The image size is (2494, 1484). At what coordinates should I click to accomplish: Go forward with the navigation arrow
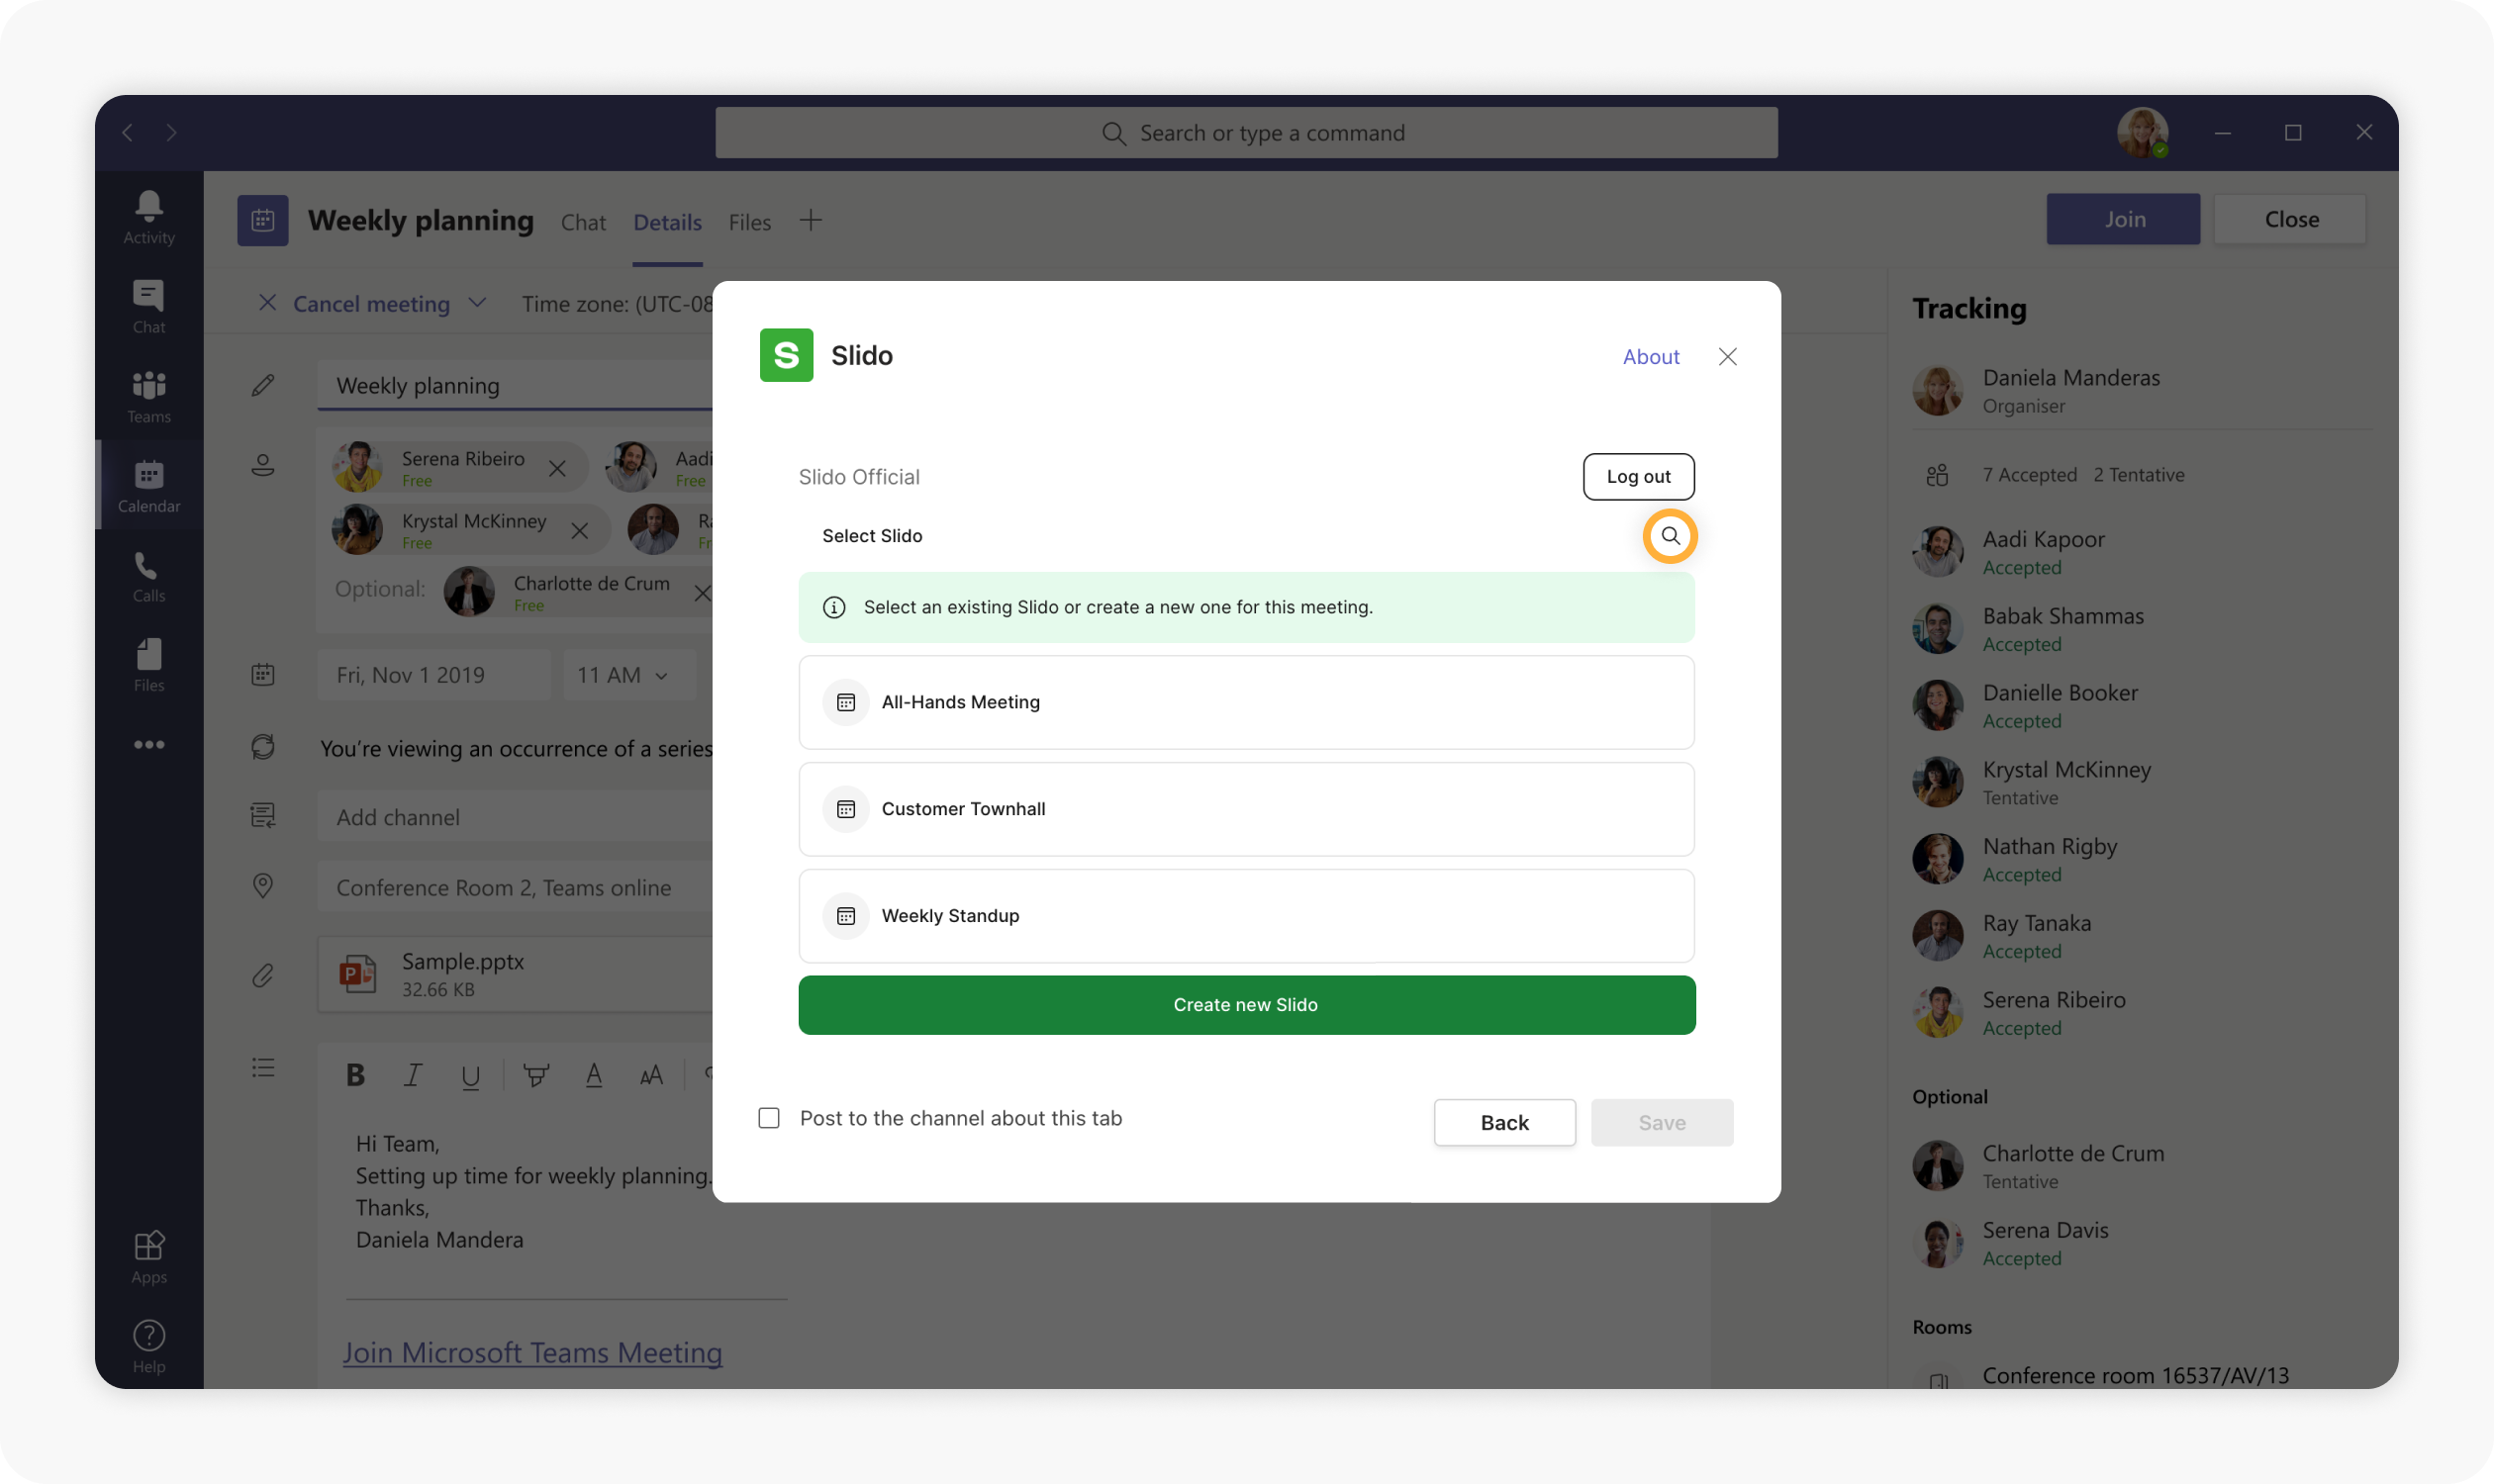coord(172,132)
